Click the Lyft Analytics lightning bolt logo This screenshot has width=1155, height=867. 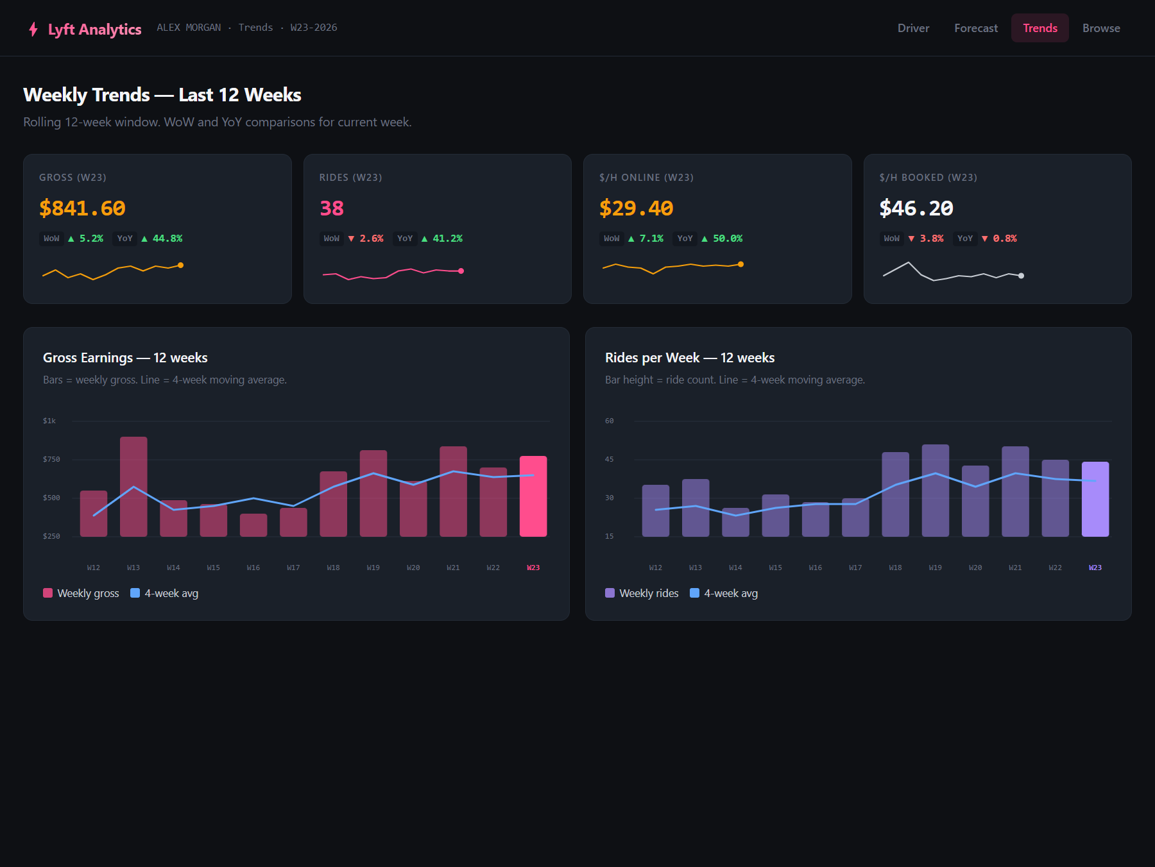tap(33, 29)
